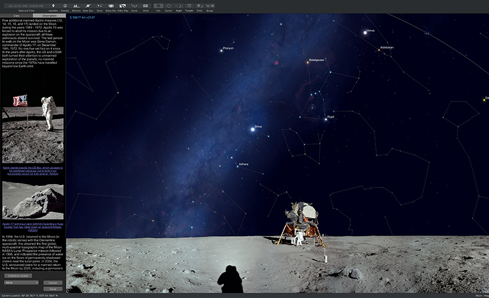Click the S 199.7° Alt +21.0° coordinates readout
489x298 pixels.
(83, 17)
